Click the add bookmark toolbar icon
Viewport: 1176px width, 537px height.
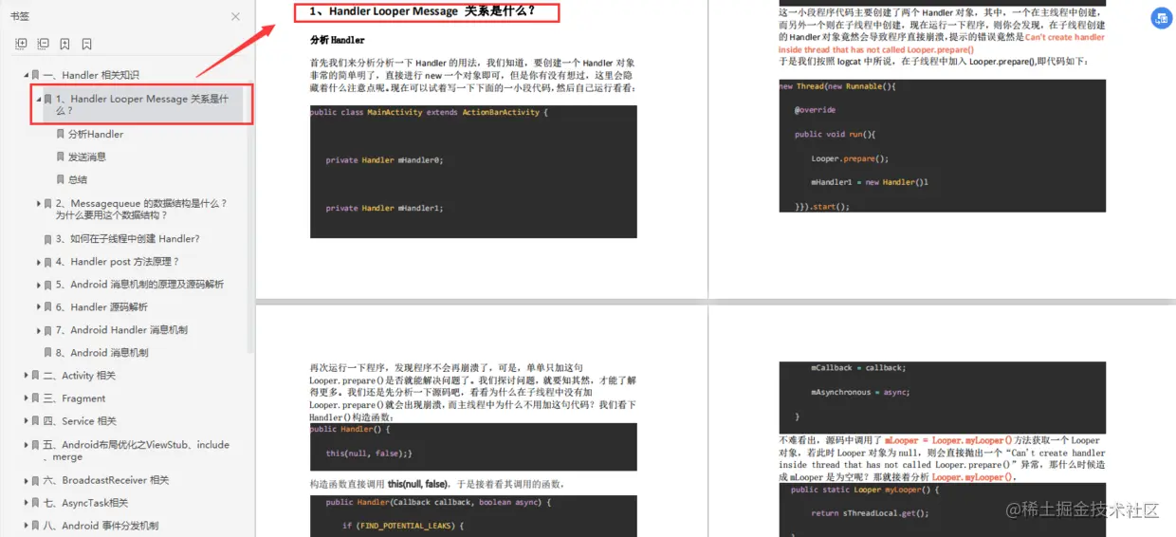(x=64, y=44)
